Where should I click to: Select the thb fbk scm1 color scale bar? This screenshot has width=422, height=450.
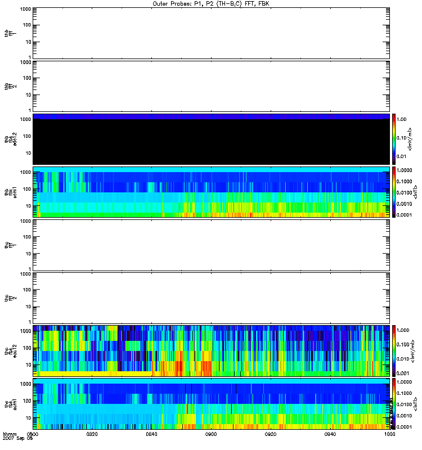(x=394, y=192)
